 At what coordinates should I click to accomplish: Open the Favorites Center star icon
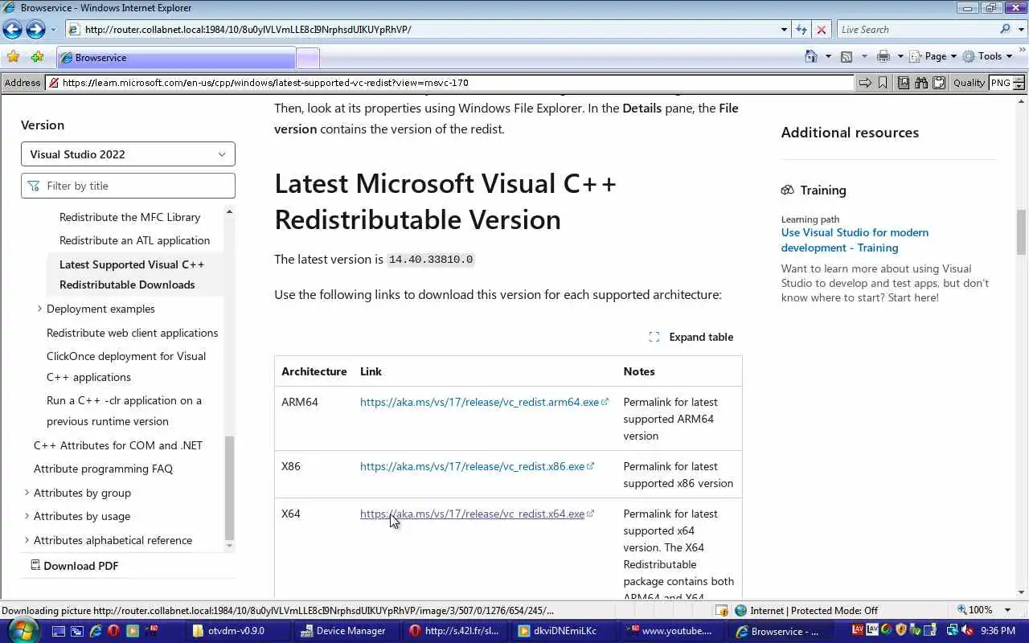coord(13,57)
